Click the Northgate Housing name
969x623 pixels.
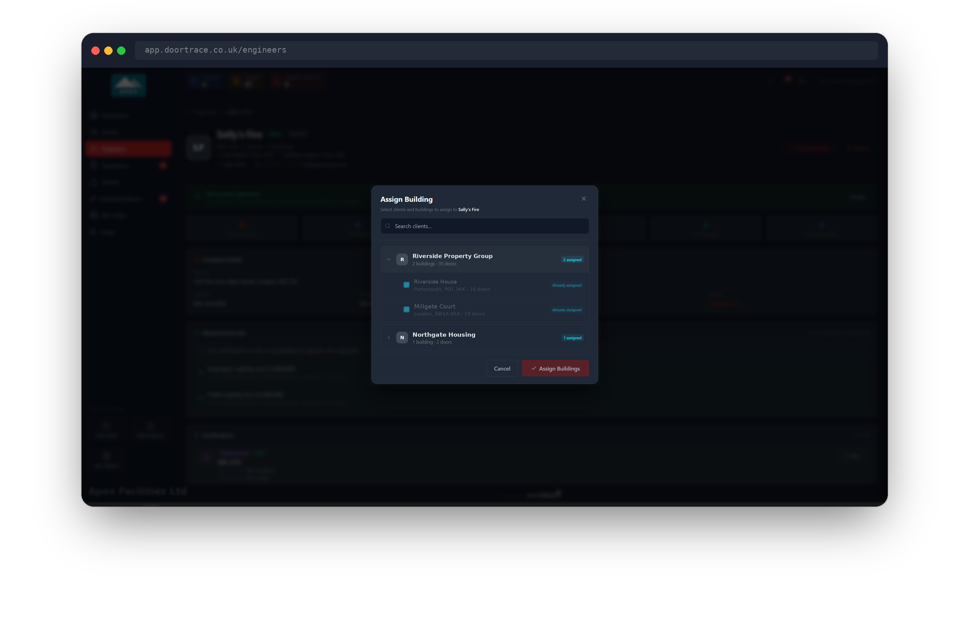tap(444, 334)
